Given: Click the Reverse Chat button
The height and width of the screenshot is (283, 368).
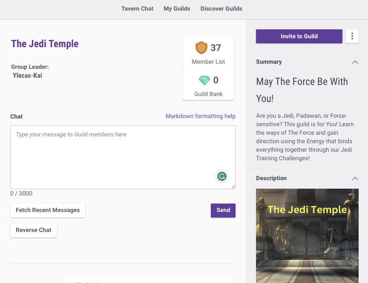Looking at the screenshot, I should point(34,230).
